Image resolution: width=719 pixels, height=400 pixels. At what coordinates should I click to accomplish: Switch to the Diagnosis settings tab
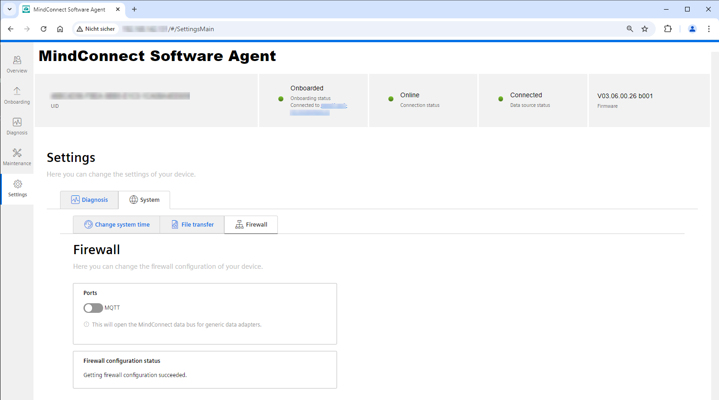(x=89, y=200)
